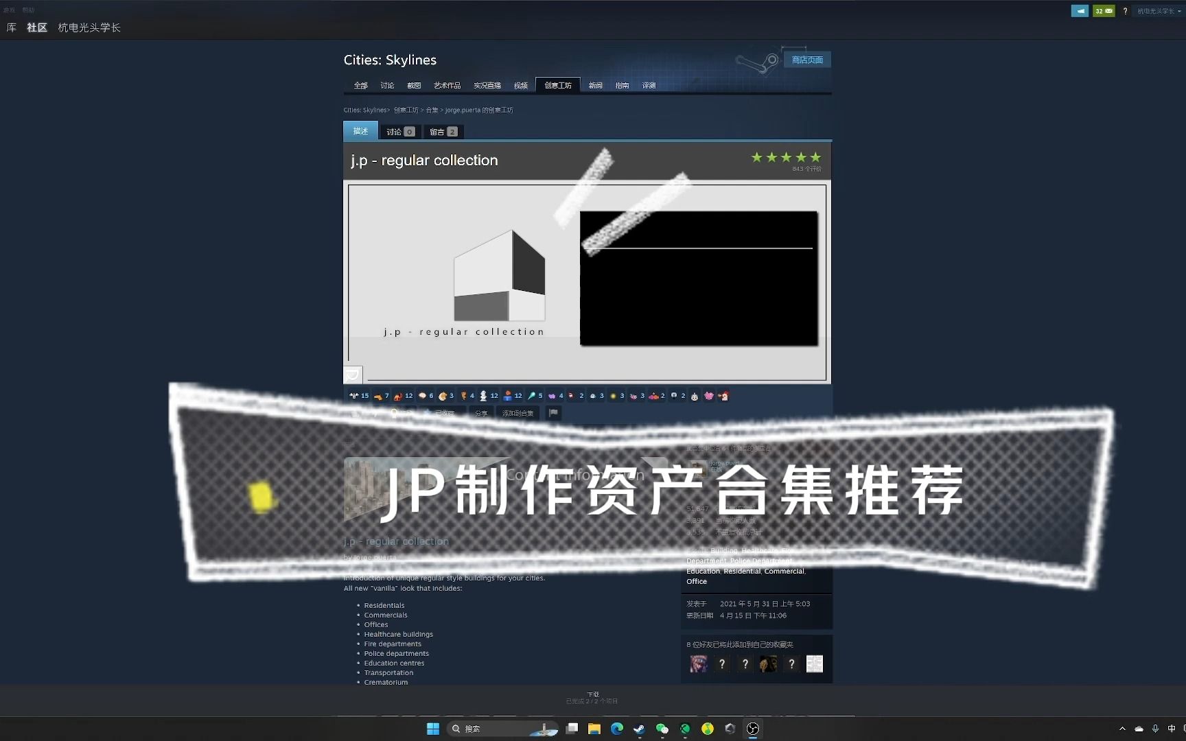Click the seahorse award showing 4
Viewport: 1186px width, 741px height.
467,396
